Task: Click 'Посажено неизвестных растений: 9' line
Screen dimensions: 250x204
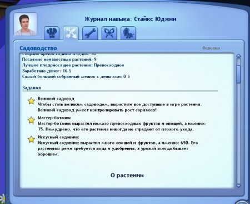Action: click(x=59, y=60)
